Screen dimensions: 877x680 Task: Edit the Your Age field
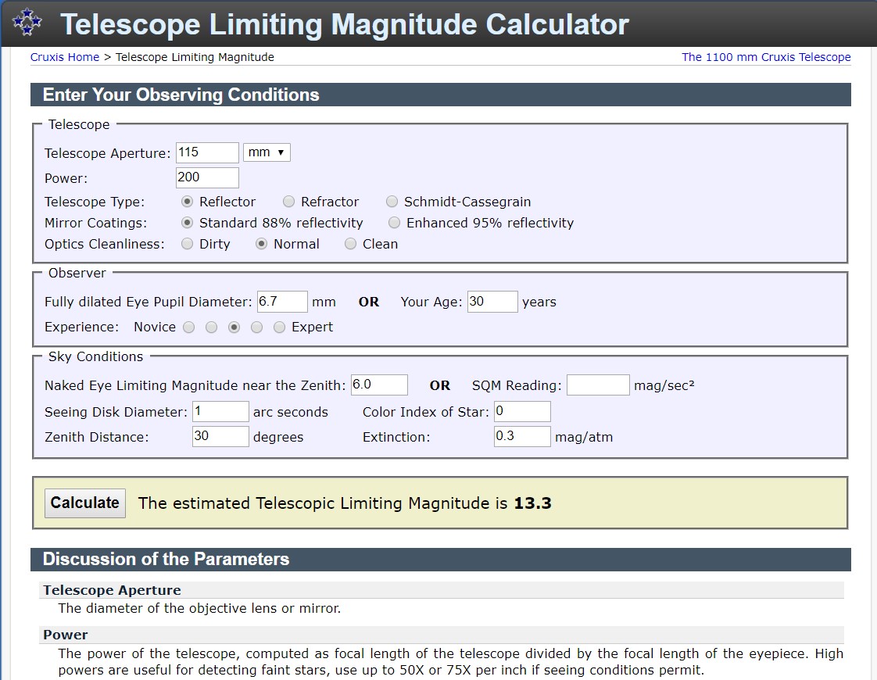492,301
